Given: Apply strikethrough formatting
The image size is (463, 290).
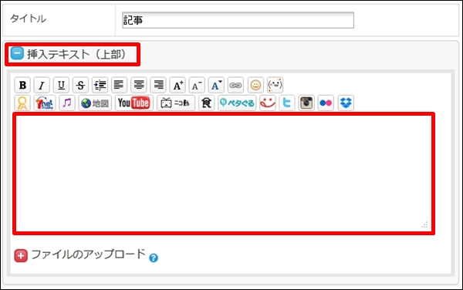Looking at the screenshot, I should [80, 86].
